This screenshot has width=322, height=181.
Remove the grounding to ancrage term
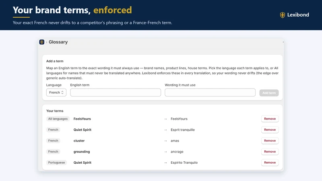270,152
